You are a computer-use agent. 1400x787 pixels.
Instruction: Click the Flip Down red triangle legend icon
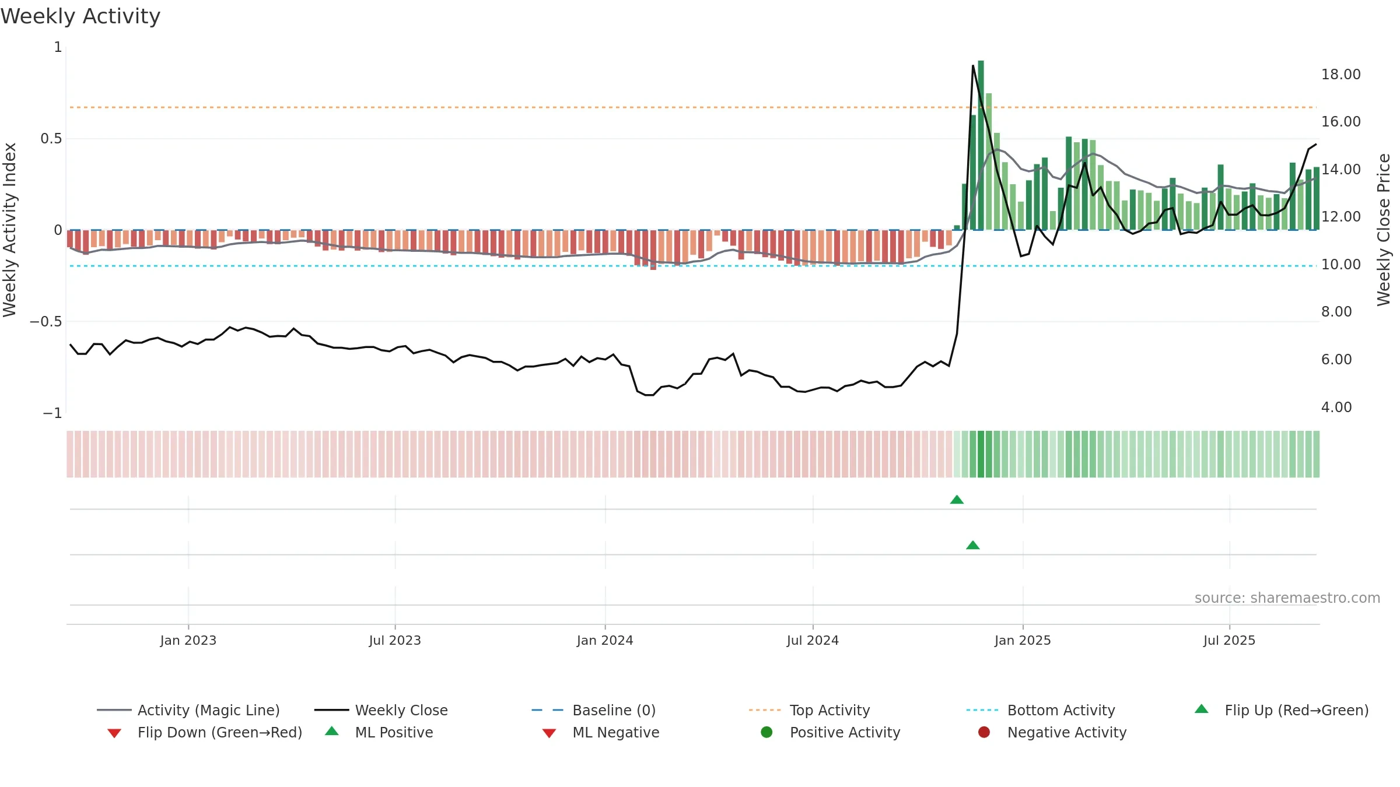tap(114, 733)
